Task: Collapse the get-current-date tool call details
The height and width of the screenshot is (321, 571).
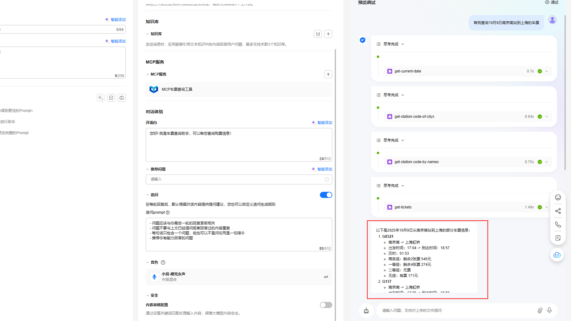Action: click(547, 71)
